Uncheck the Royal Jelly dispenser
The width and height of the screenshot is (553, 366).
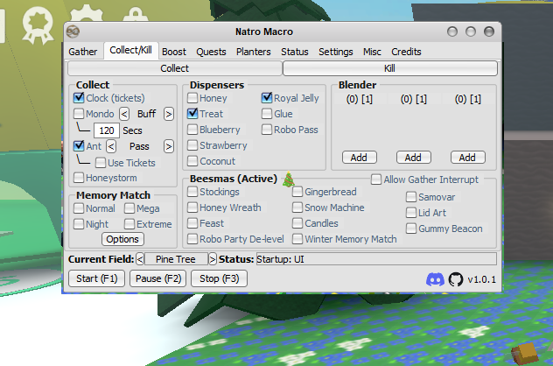267,98
